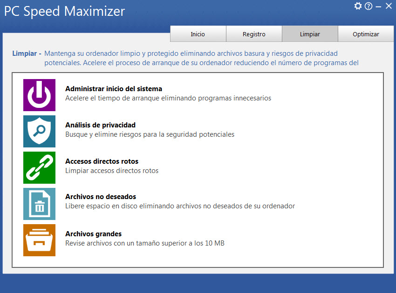Click 'Revise archivos con un tamaño' description
The width and height of the screenshot is (396, 293).
[145, 243]
